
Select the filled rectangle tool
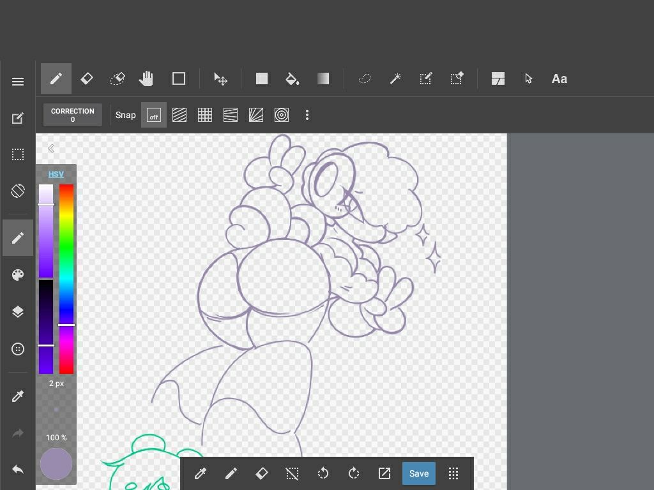pyautogui.click(x=261, y=78)
